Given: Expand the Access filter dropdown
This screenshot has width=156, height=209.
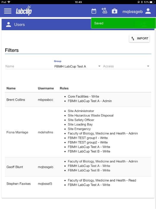Looking at the screenshot, I should click(127, 66).
